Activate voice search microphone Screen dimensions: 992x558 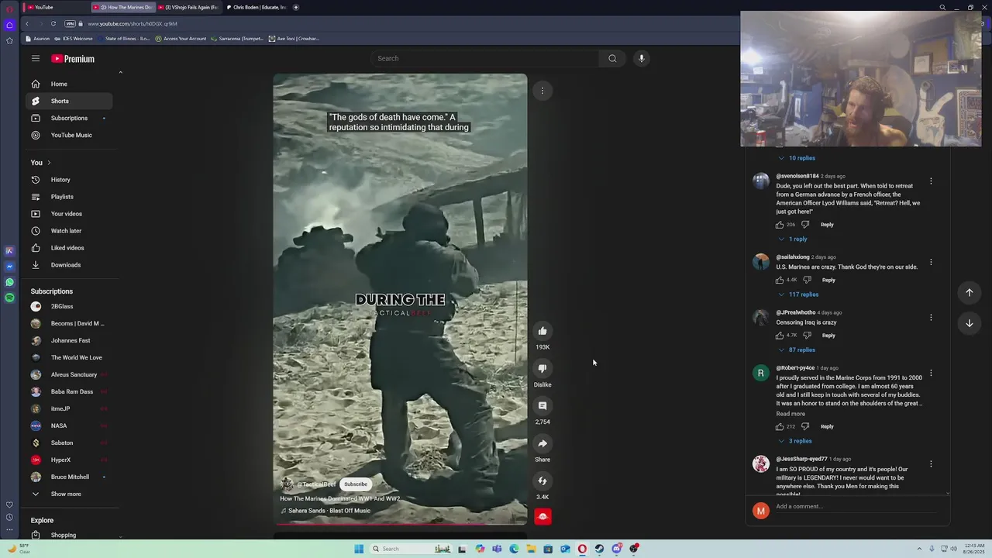tap(641, 58)
